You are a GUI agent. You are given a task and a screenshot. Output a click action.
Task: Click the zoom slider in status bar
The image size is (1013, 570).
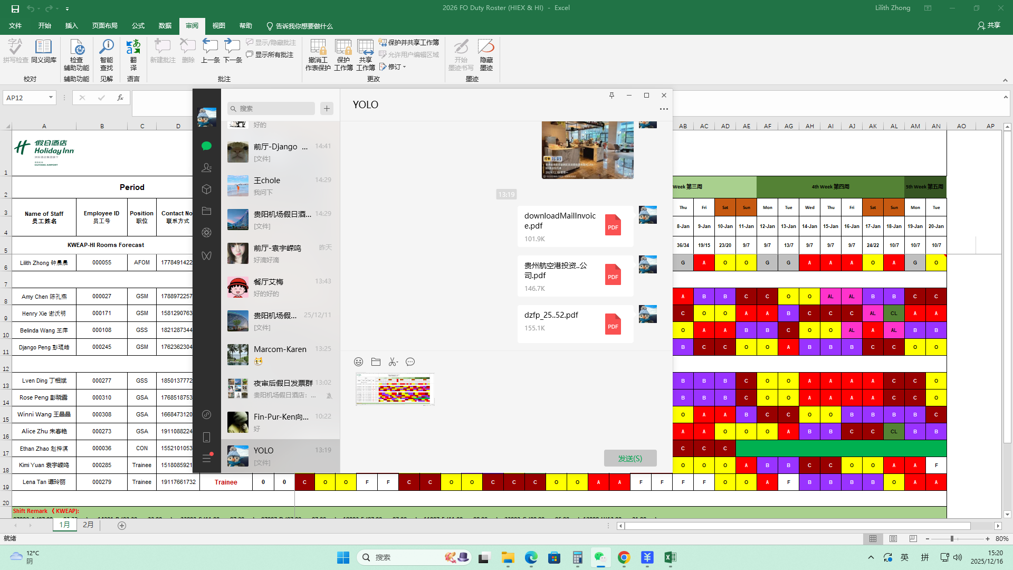click(x=952, y=539)
